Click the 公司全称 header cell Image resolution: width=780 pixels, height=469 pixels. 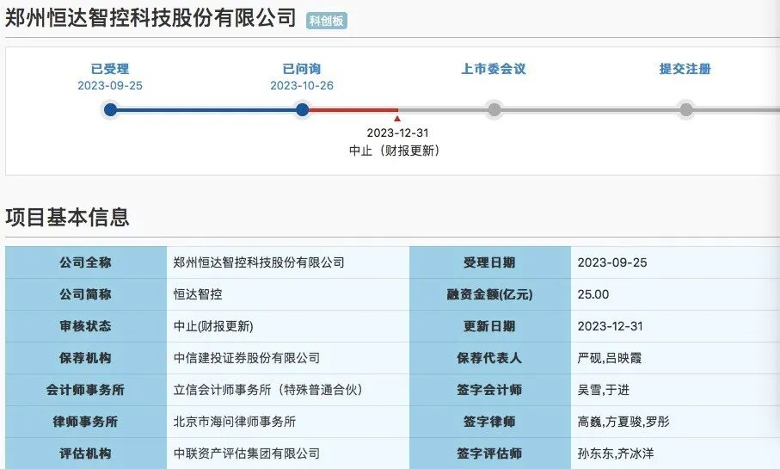tap(85, 262)
